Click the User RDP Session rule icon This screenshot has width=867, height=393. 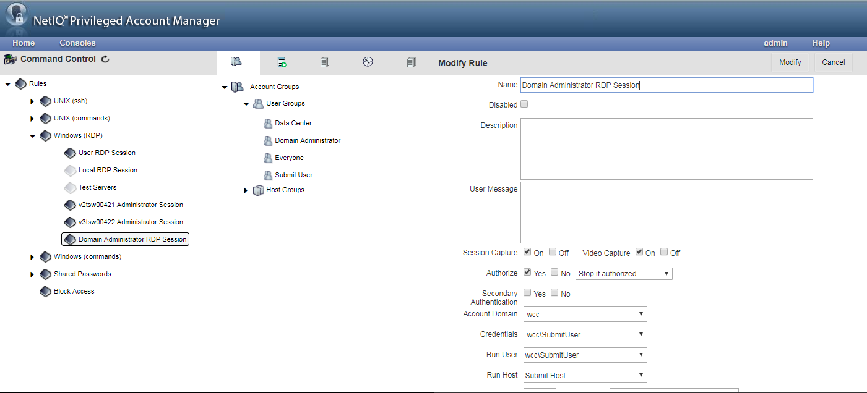pos(70,153)
